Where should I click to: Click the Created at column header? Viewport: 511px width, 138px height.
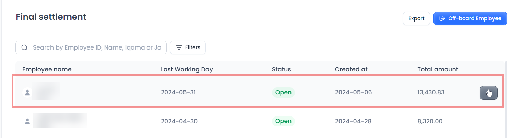pyautogui.click(x=351, y=69)
